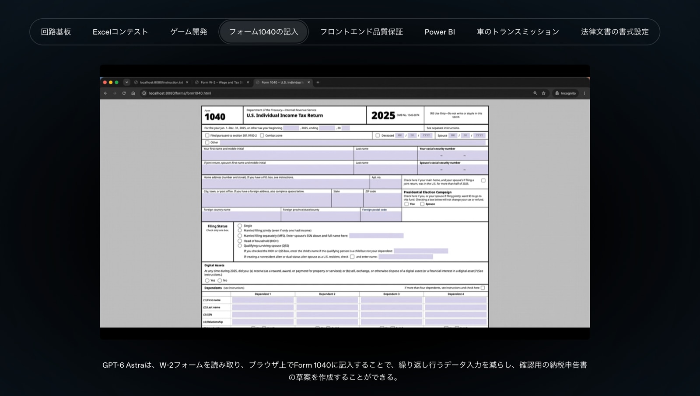Screen dimensions: 700x396
Task: Select the フォーム1040の記入 category tab
Action: 263,32
